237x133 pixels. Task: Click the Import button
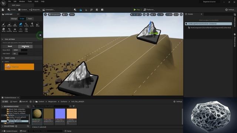[14, 102]
